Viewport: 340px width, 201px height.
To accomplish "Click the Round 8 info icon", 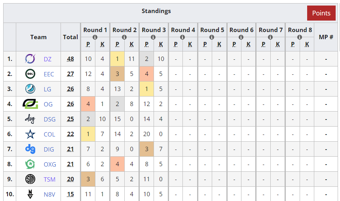I will pyautogui.click(x=300, y=37).
